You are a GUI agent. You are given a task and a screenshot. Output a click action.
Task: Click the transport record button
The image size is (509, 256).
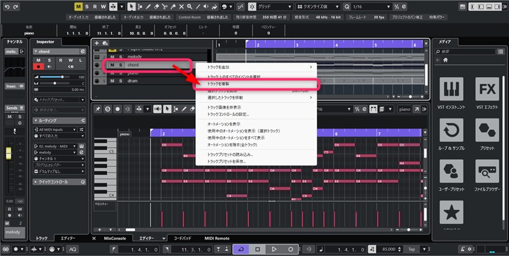point(291,249)
